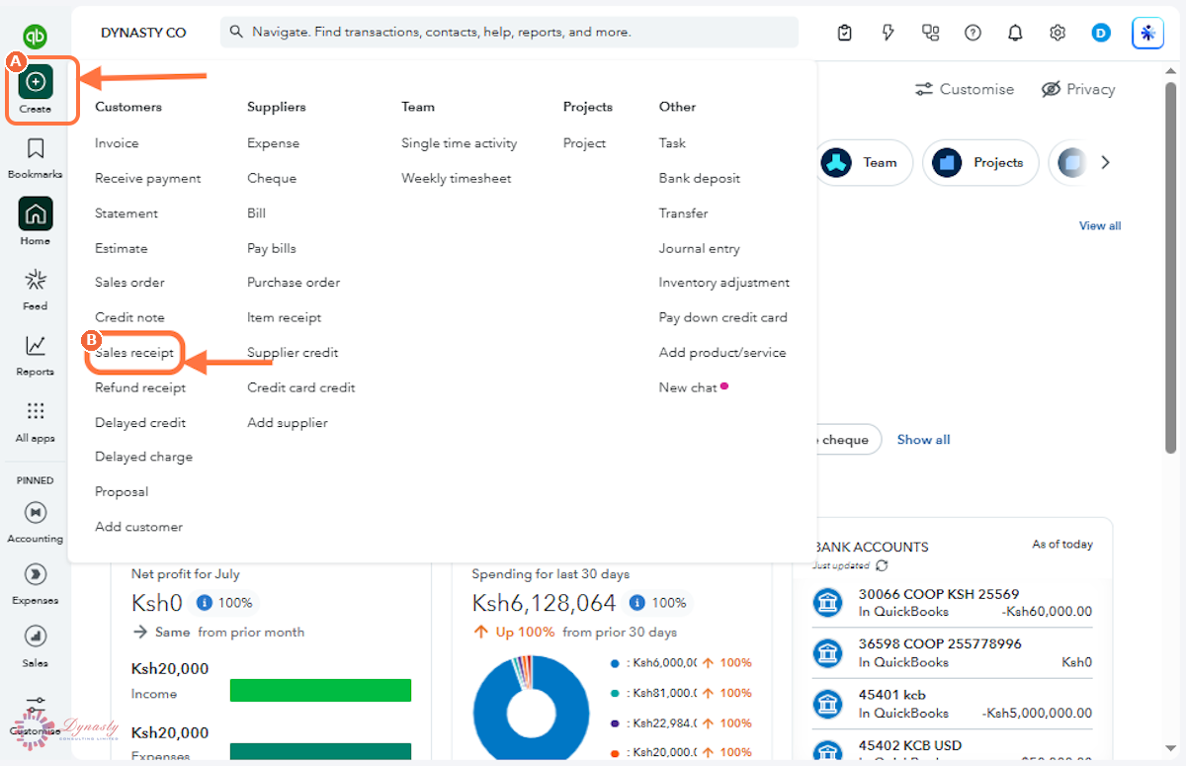Choose Journal entry under Other

pos(700,249)
